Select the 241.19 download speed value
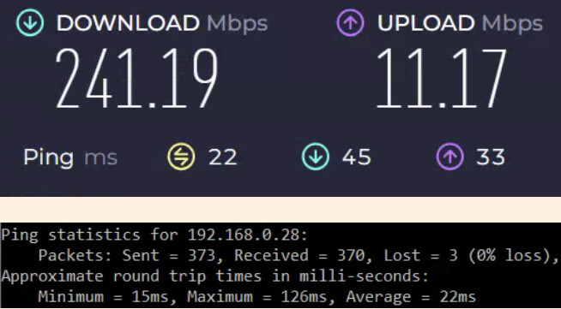 (136, 79)
